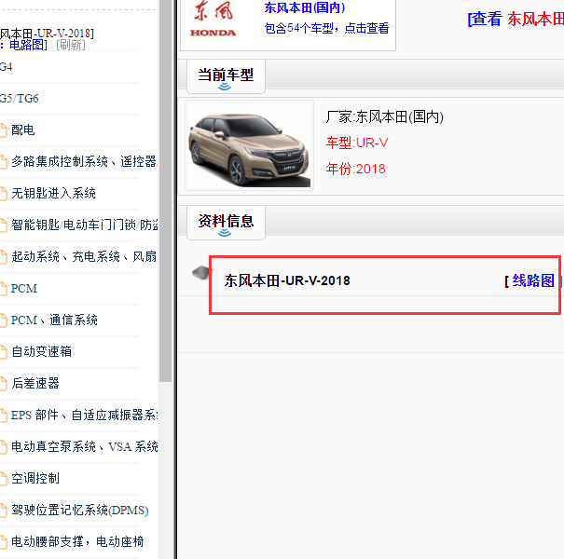Open the PCM tree item
This screenshot has height=559, width=564.
(x=24, y=288)
